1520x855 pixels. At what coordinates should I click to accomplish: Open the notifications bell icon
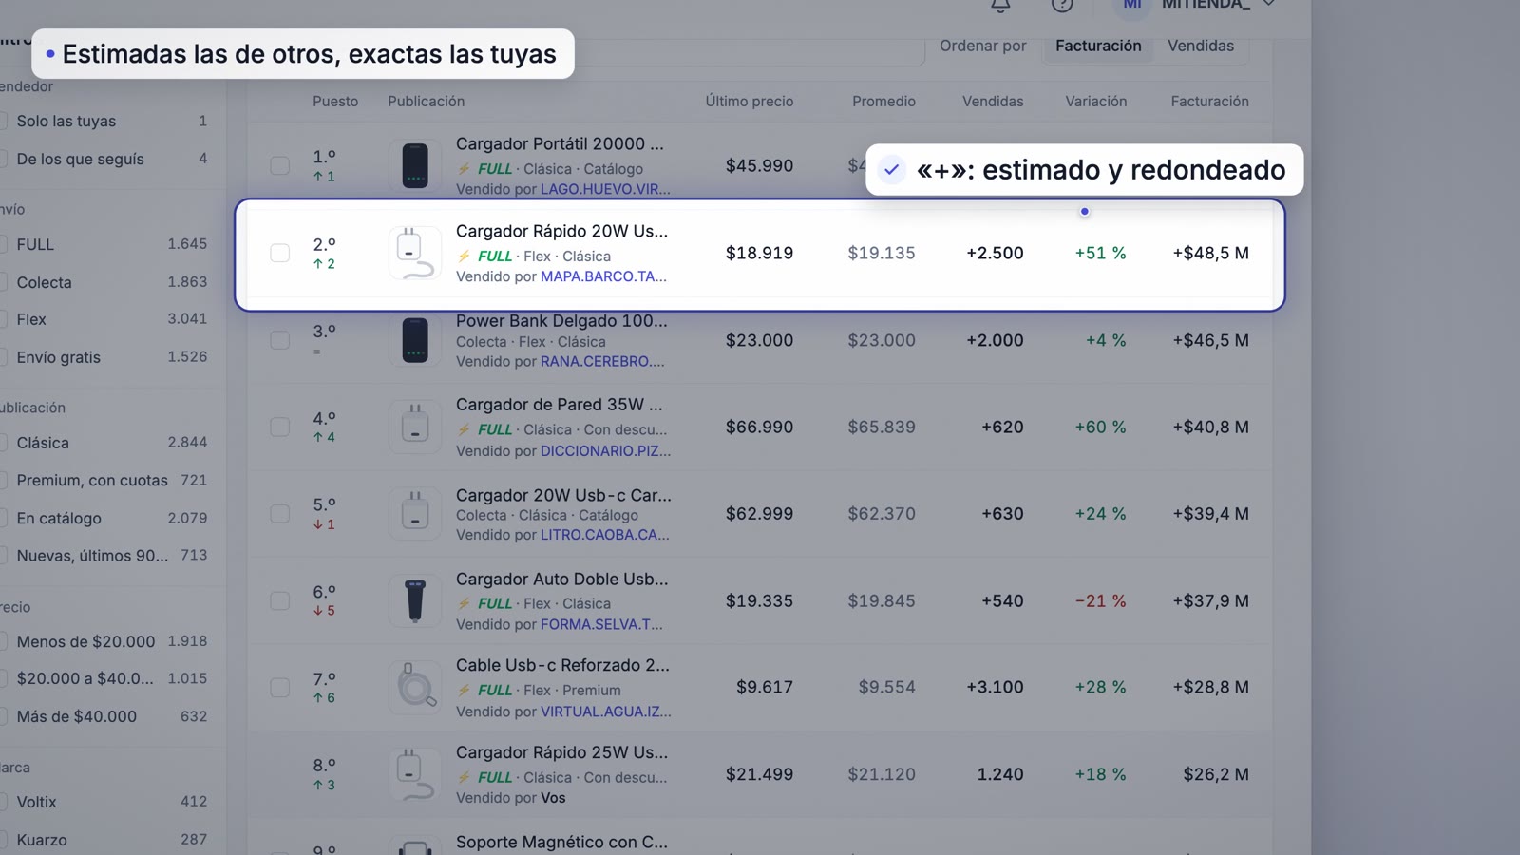point(1000,5)
